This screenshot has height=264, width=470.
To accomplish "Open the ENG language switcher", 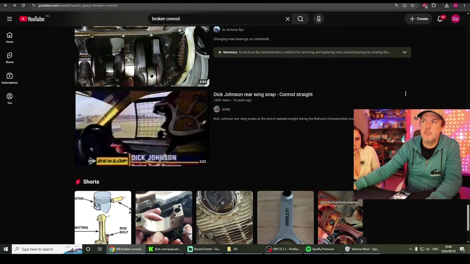I will 435,249.
